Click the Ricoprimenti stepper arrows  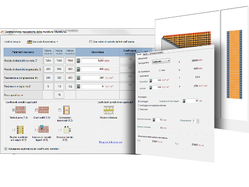tap(198, 121)
